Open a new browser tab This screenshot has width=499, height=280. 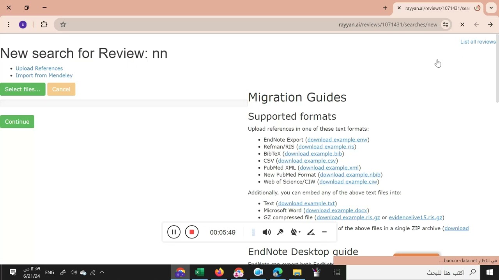tap(385, 8)
